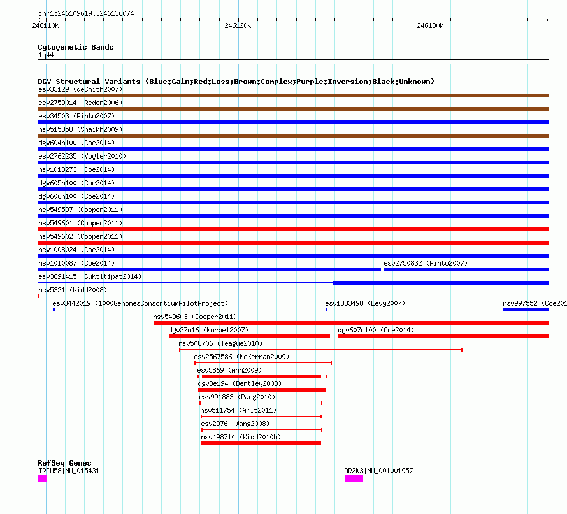Click the small blue esv1333498 marker

click(326, 310)
